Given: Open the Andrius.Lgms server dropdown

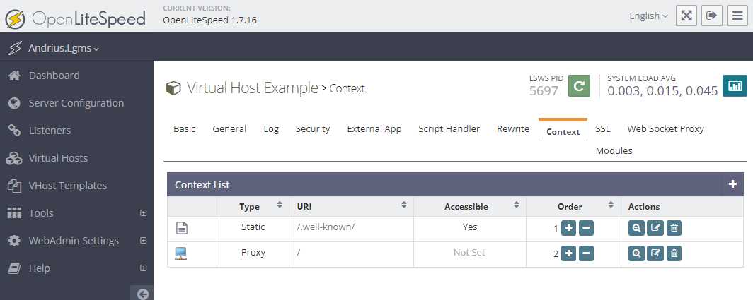Looking at the screenshot, I should 64,48.
